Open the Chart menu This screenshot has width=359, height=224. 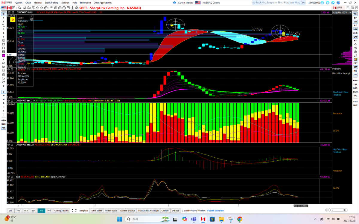tap(28, 2)
